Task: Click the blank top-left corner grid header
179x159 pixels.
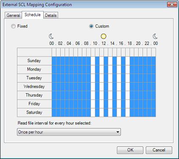Action: (x=34, y=52)
